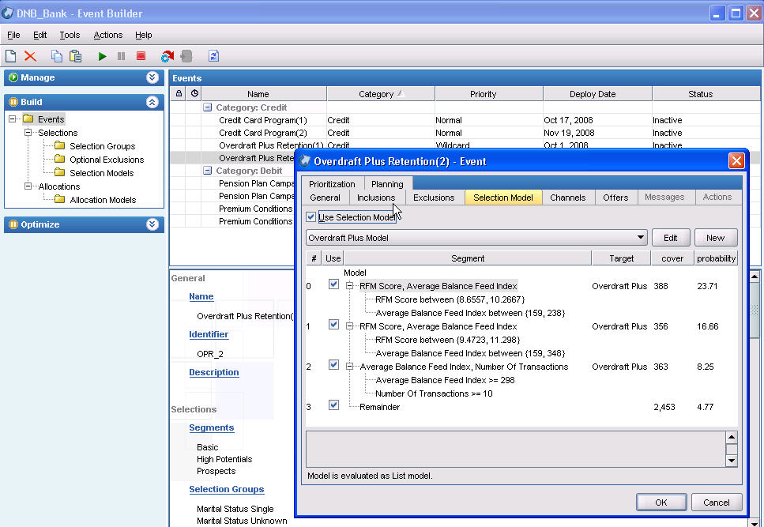Collapse segment 0 RFM Score node

tap(349, 286)
